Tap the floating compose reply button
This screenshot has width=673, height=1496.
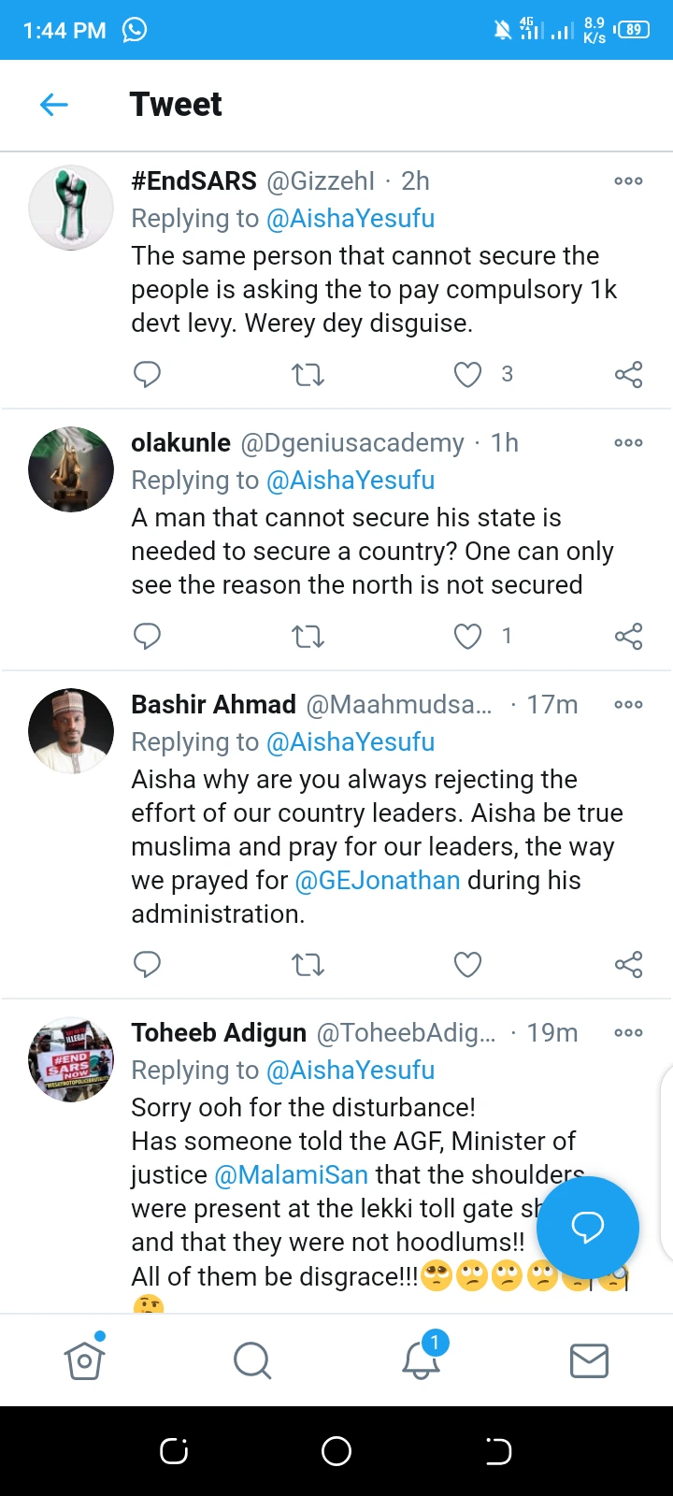(588, 1227)
